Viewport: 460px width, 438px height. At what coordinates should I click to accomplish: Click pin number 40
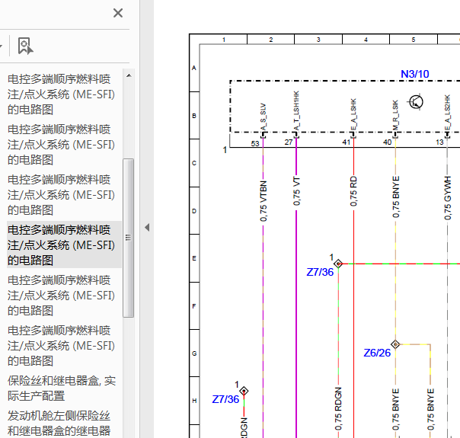(x=387, y=142)
